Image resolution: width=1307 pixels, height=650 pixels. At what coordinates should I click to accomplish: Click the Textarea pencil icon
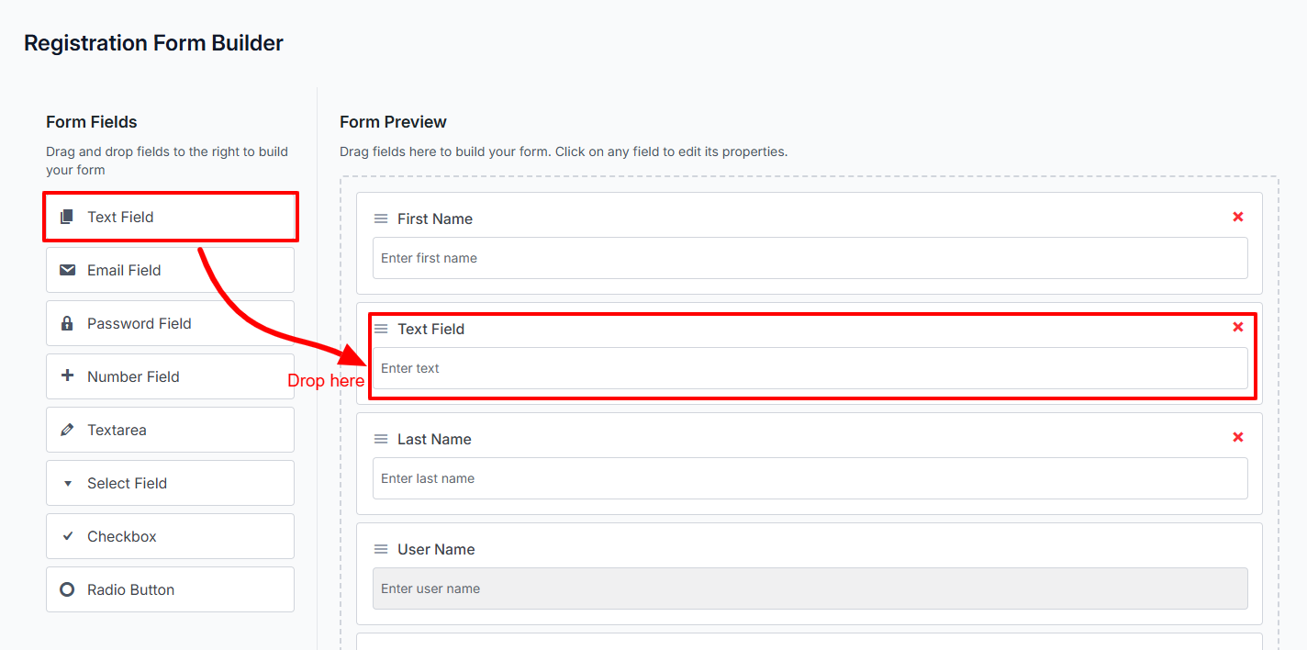pos(67,430)
